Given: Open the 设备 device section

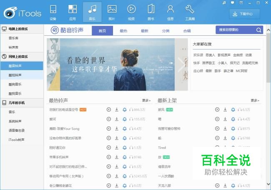Looking at the screenshot, I should (x=53, y=12).
